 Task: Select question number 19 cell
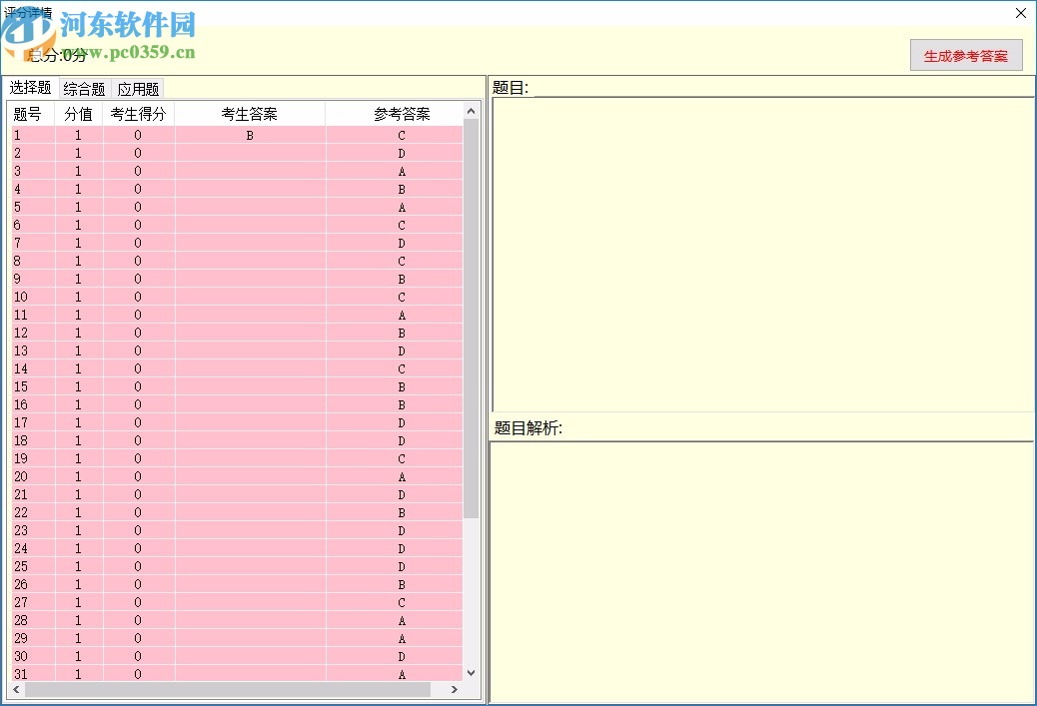pos(33,458)
